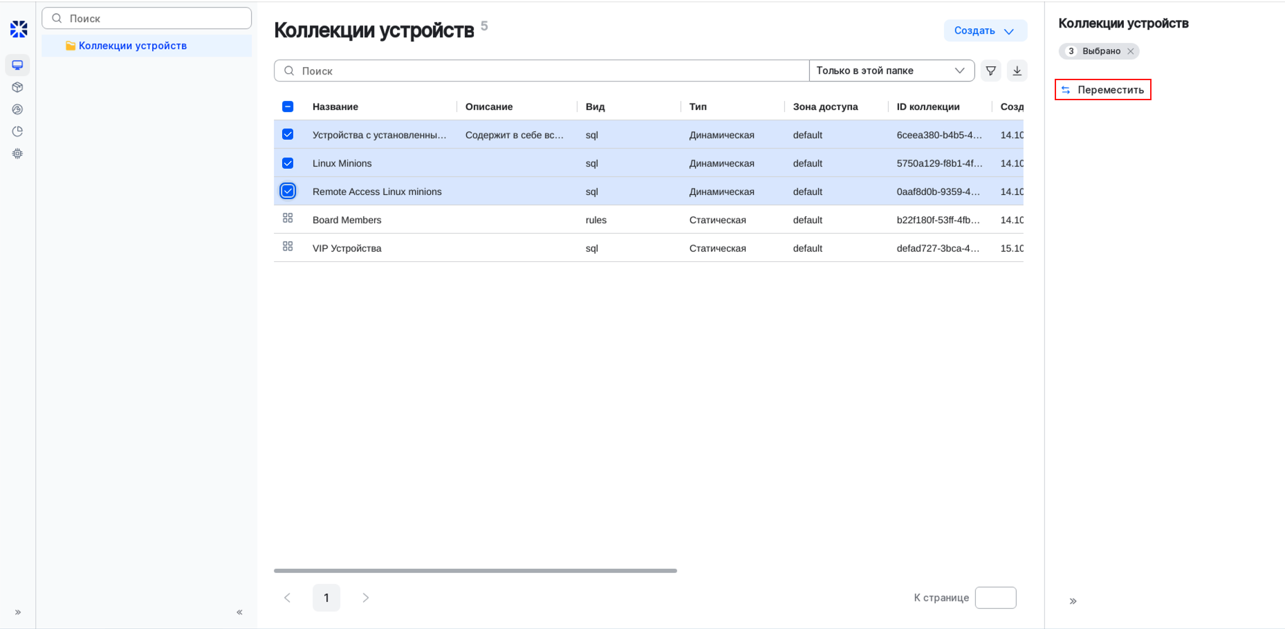Go to the next page with arrow
The image size is (1285, 629).
coord(365,597)
